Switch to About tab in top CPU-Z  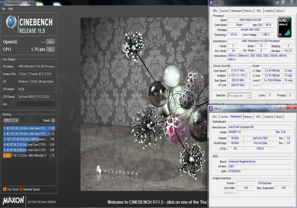tap(279, 11)
